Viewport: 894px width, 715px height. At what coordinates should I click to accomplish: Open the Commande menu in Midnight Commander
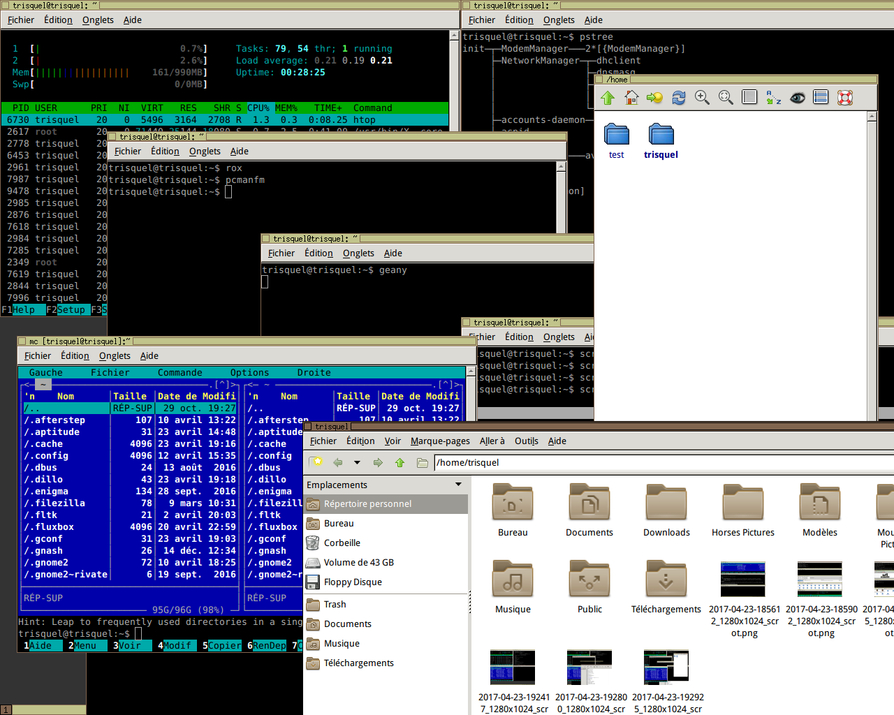(x=179, y=372)
